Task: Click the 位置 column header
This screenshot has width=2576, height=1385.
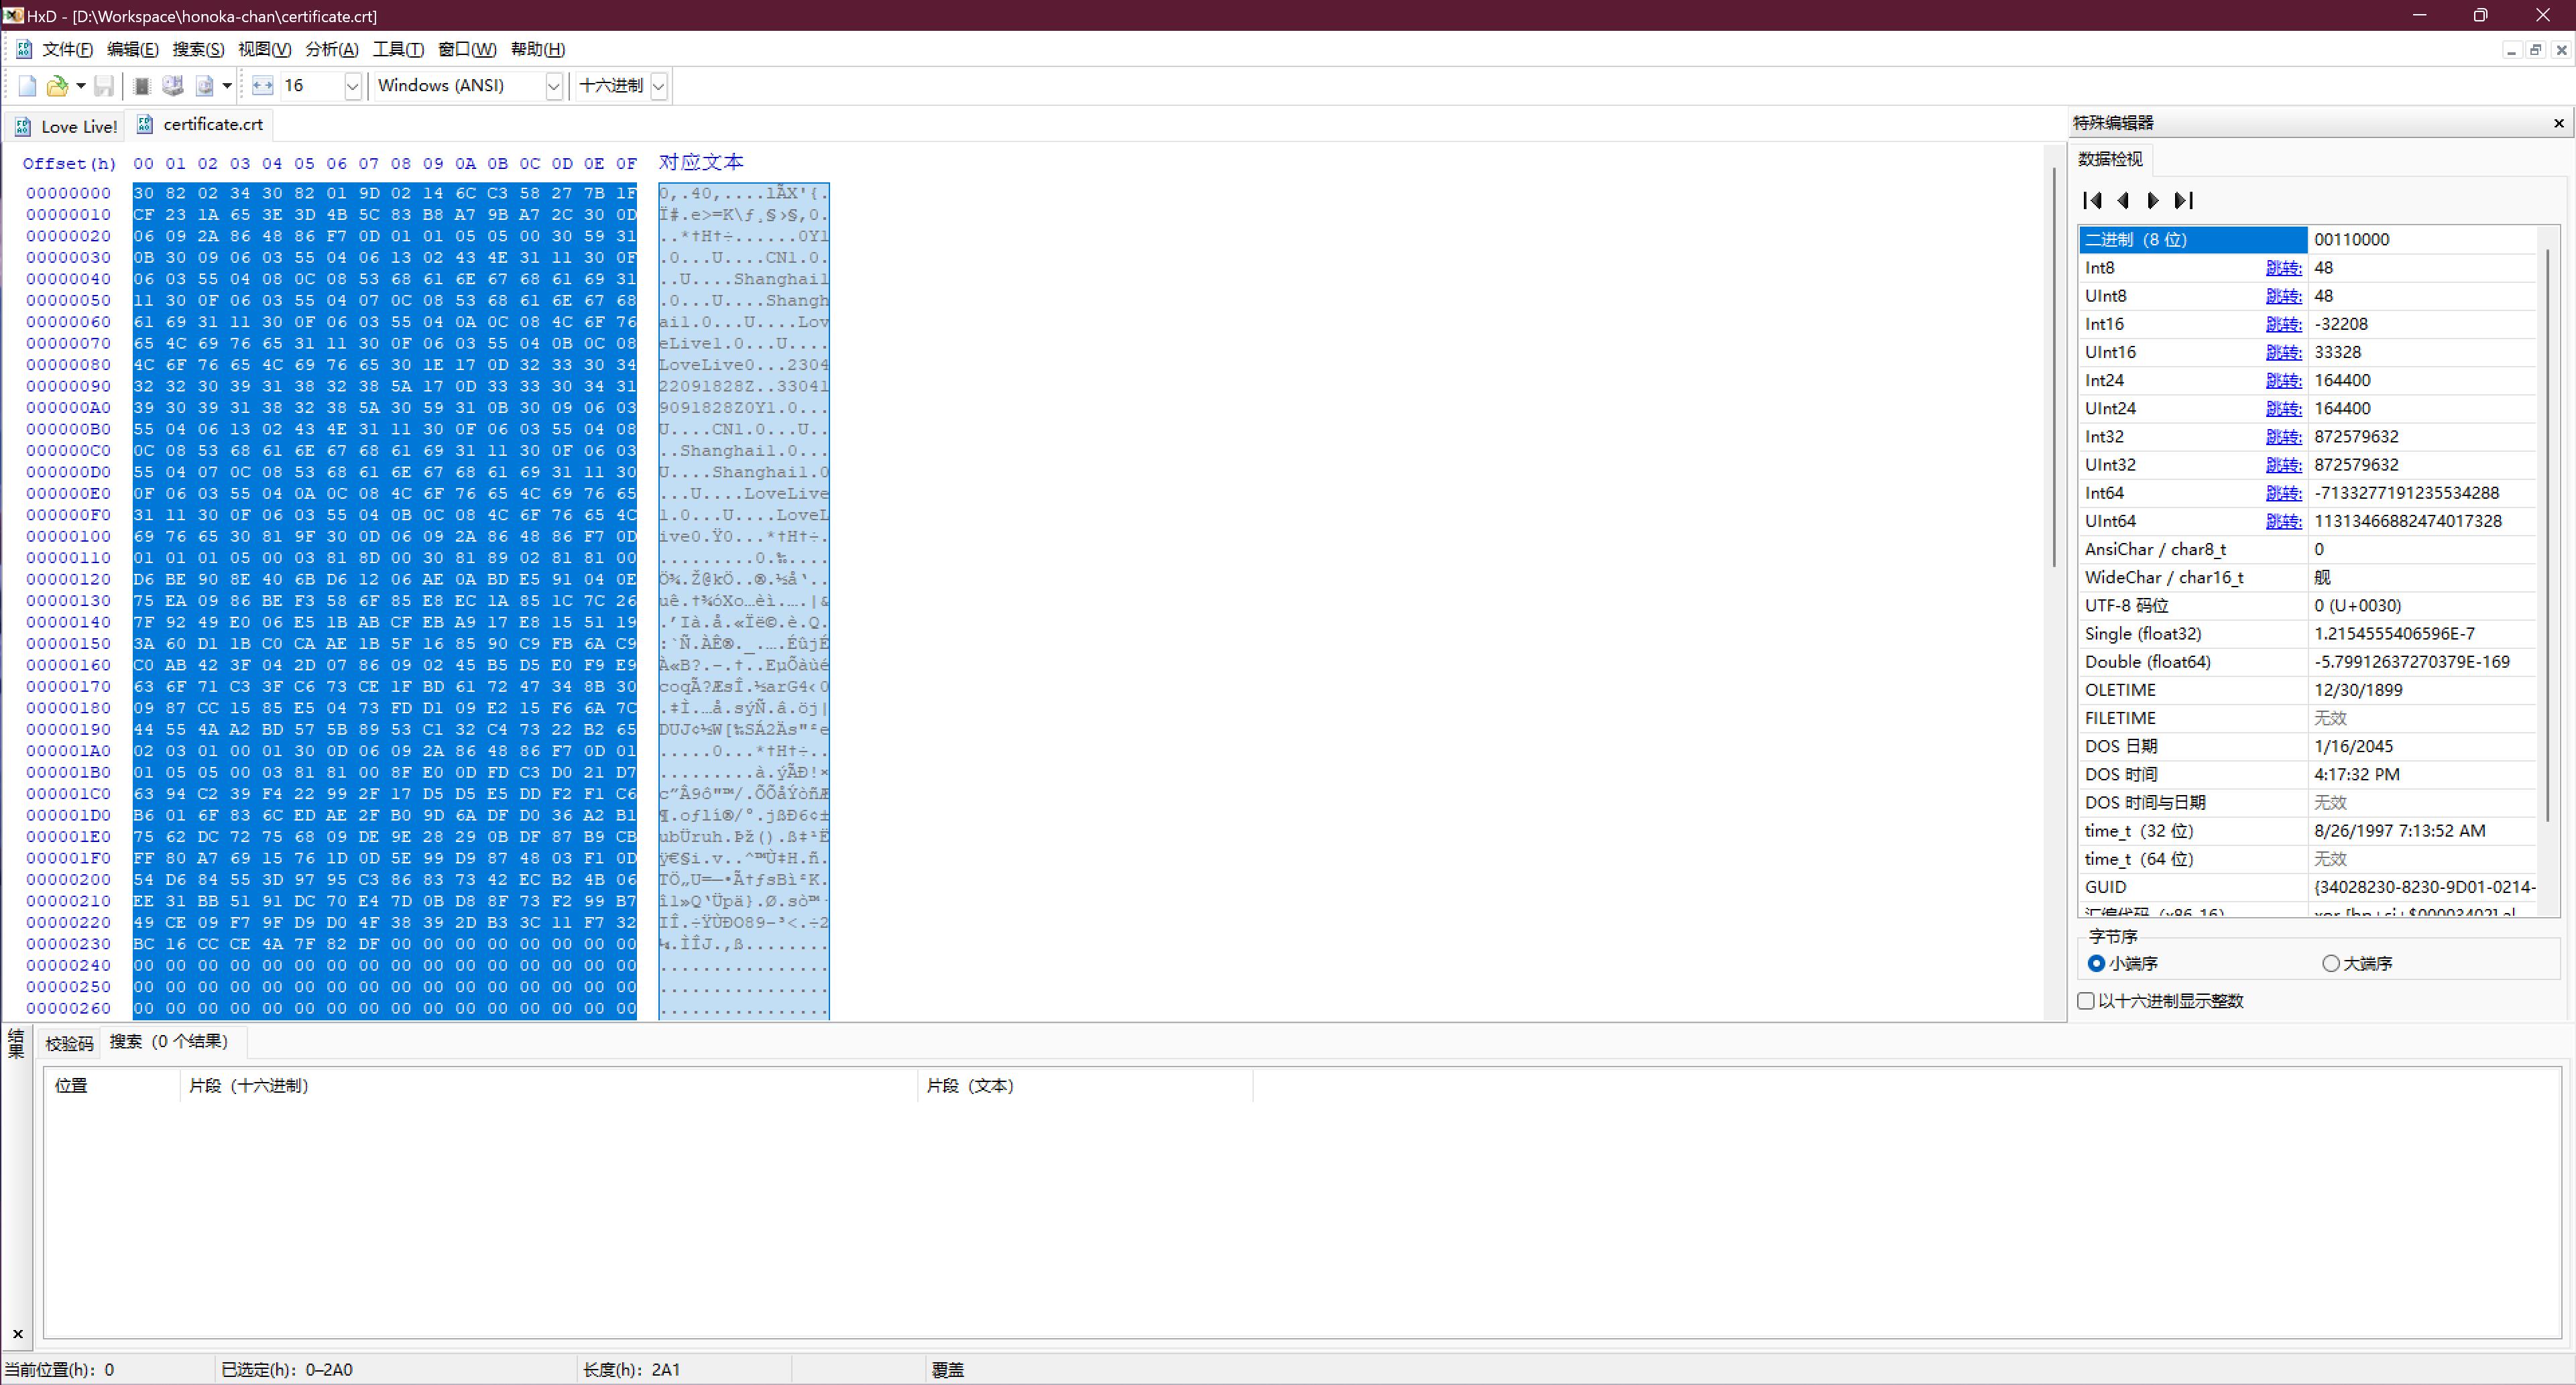Action: [x=111, y=1086]
